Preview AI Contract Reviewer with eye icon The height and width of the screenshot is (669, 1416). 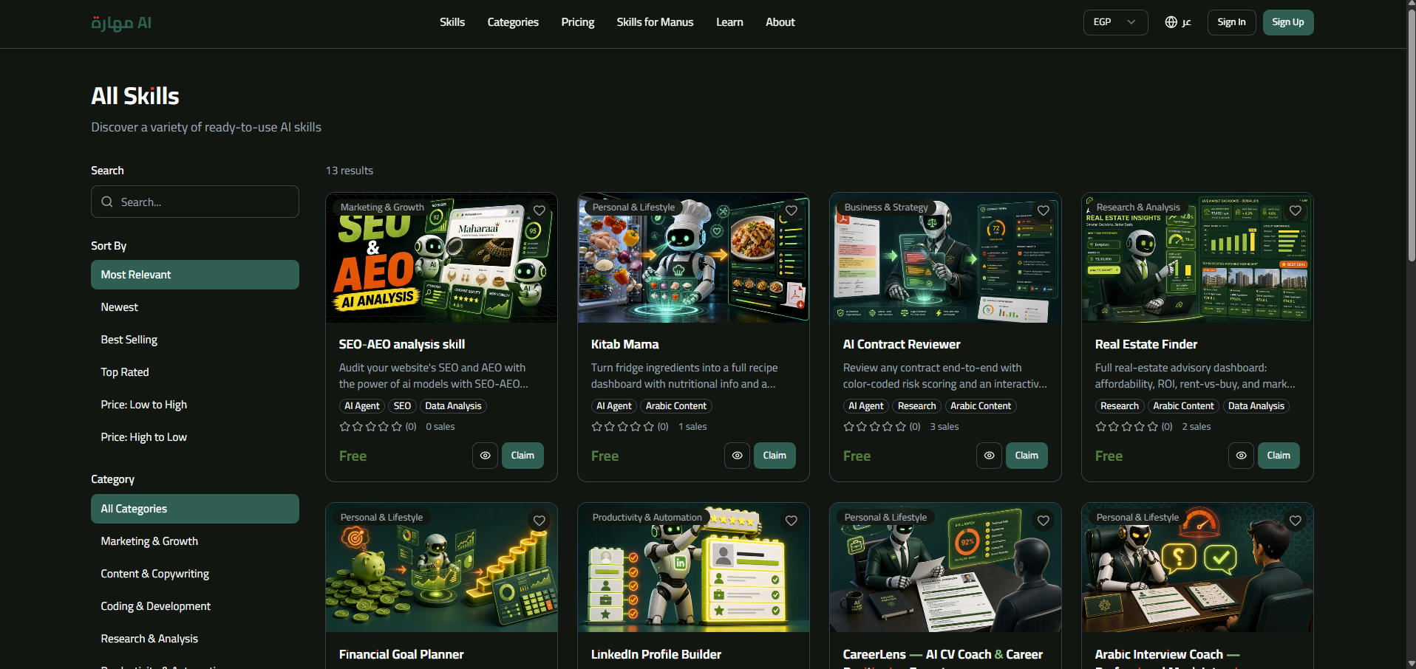990,456
